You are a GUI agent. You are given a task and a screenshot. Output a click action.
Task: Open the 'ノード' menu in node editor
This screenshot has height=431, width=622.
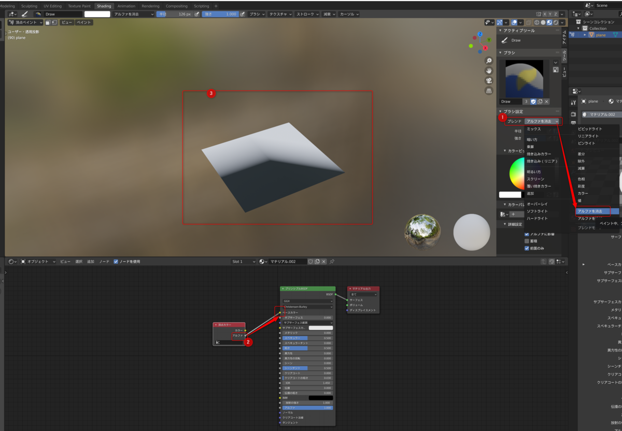coord(104,262)
